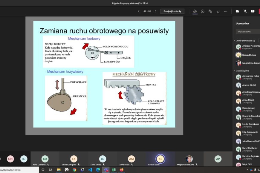Collapse the Uczestnicy (17) section

tap(234, 71)
